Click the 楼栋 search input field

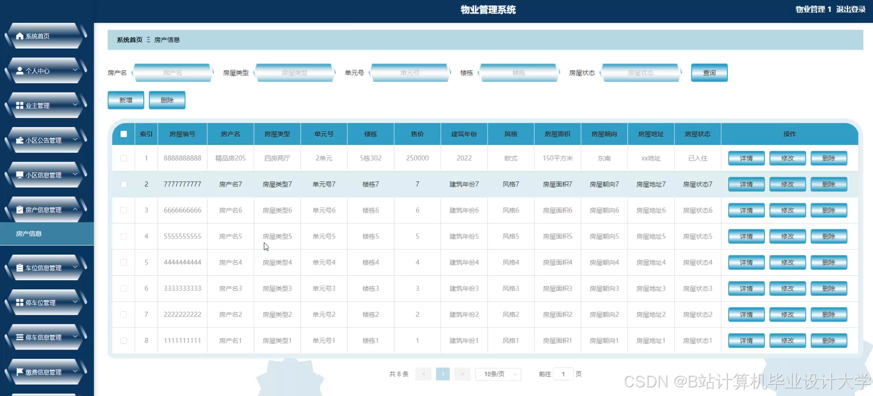click(519, 73)
